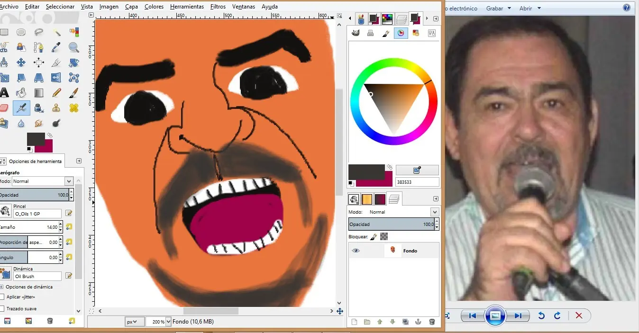
Task: Enable the Aplicar «jitter» checkbox
Action: pyautogui.click(x=2, y=297)
